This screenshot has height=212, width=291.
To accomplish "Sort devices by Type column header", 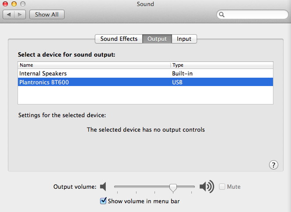I will point(222,65).
